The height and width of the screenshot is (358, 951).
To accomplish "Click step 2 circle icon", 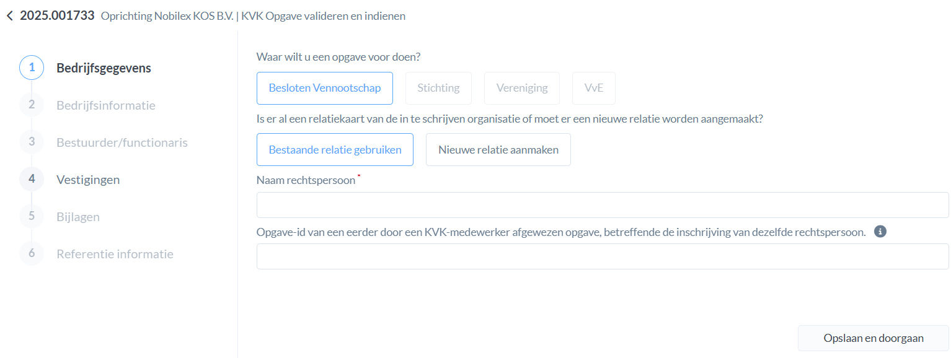I will [32, 105].
